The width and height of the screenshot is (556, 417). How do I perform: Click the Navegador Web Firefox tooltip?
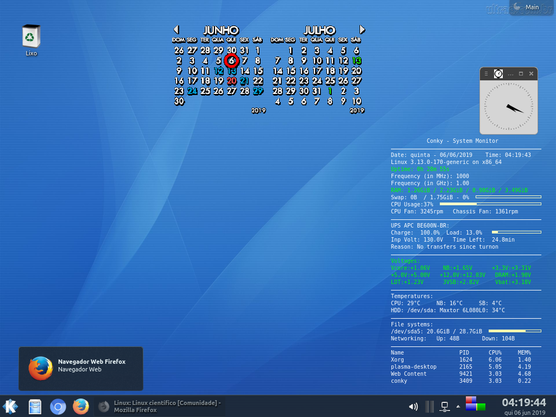point(81,369)
